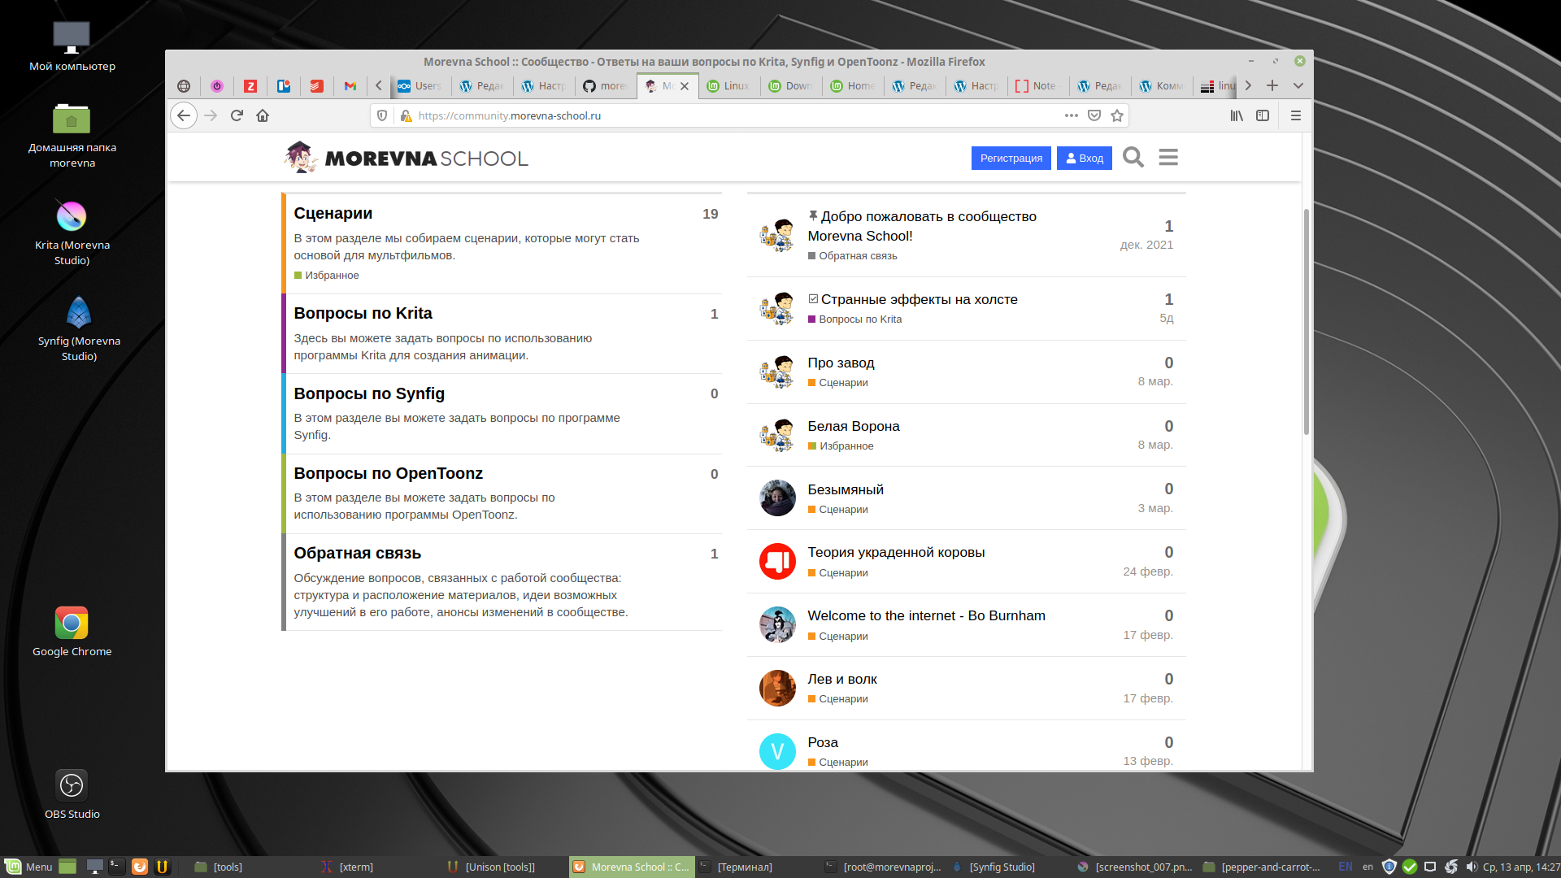
Task: Open the Mint Menu button on taskbar
Action: pos(29,867)
